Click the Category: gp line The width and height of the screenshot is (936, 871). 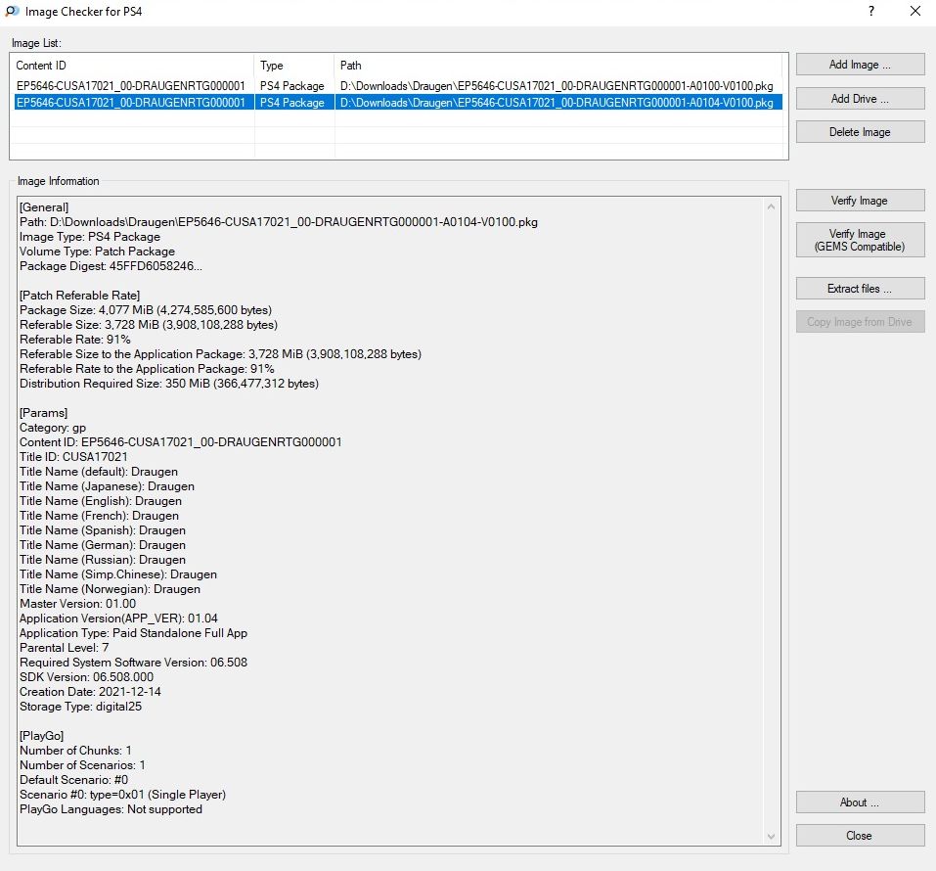point(53,428)
